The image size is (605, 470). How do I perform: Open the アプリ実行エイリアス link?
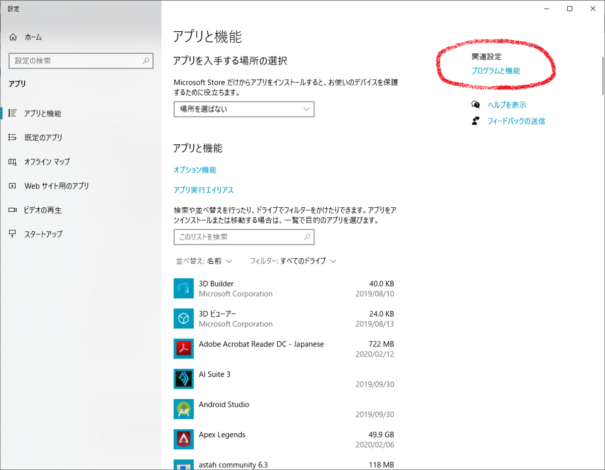[204, 190]
